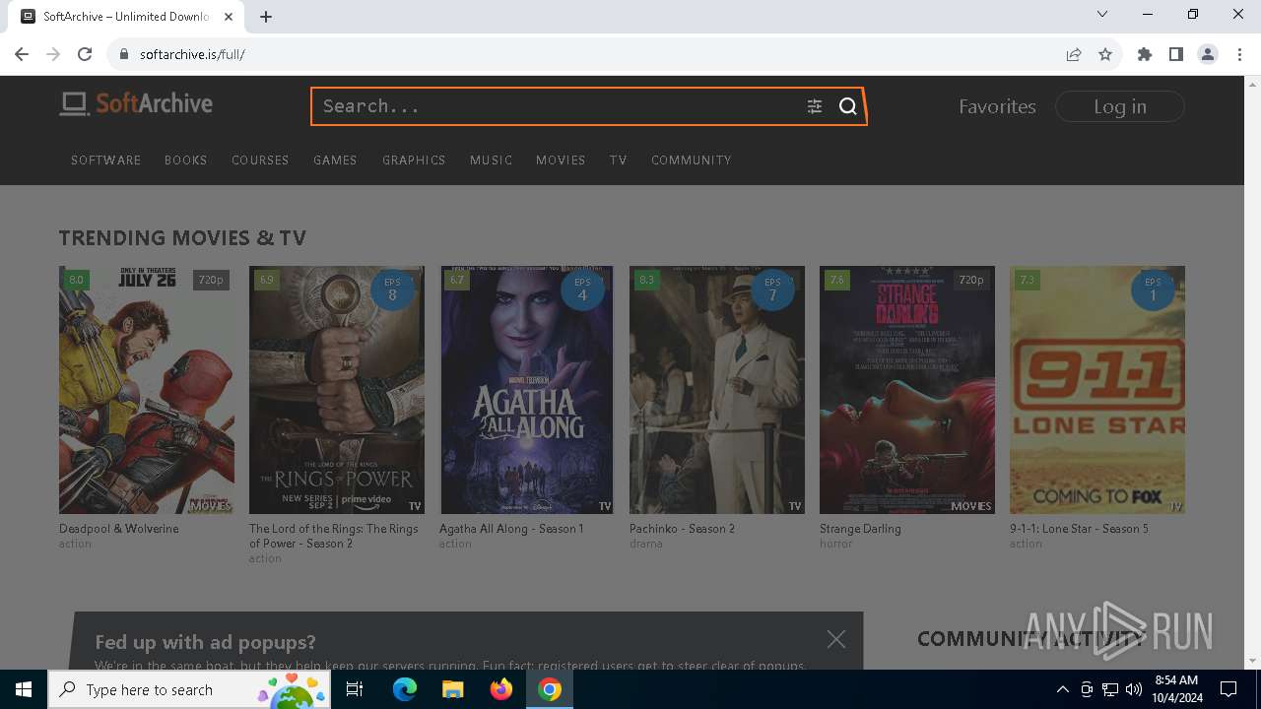Select the SoftArchive browser tab
Screen dimensions: 1261x709
point(126,17)
